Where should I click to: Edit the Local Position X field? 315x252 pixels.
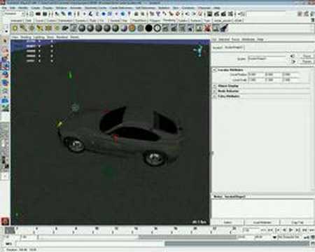click(x=255, y=75)
